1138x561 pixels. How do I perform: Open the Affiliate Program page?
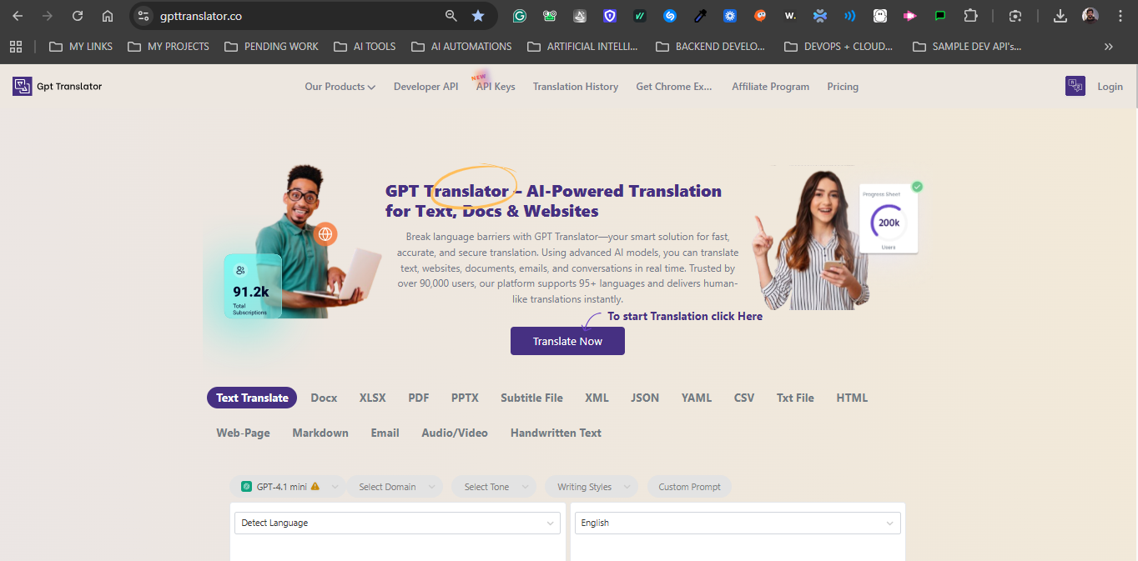[770, 87]
